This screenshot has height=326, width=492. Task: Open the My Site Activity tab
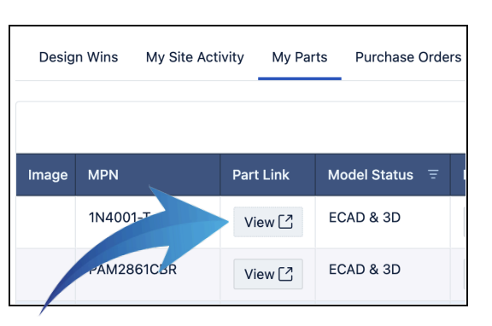coord(195,57)
